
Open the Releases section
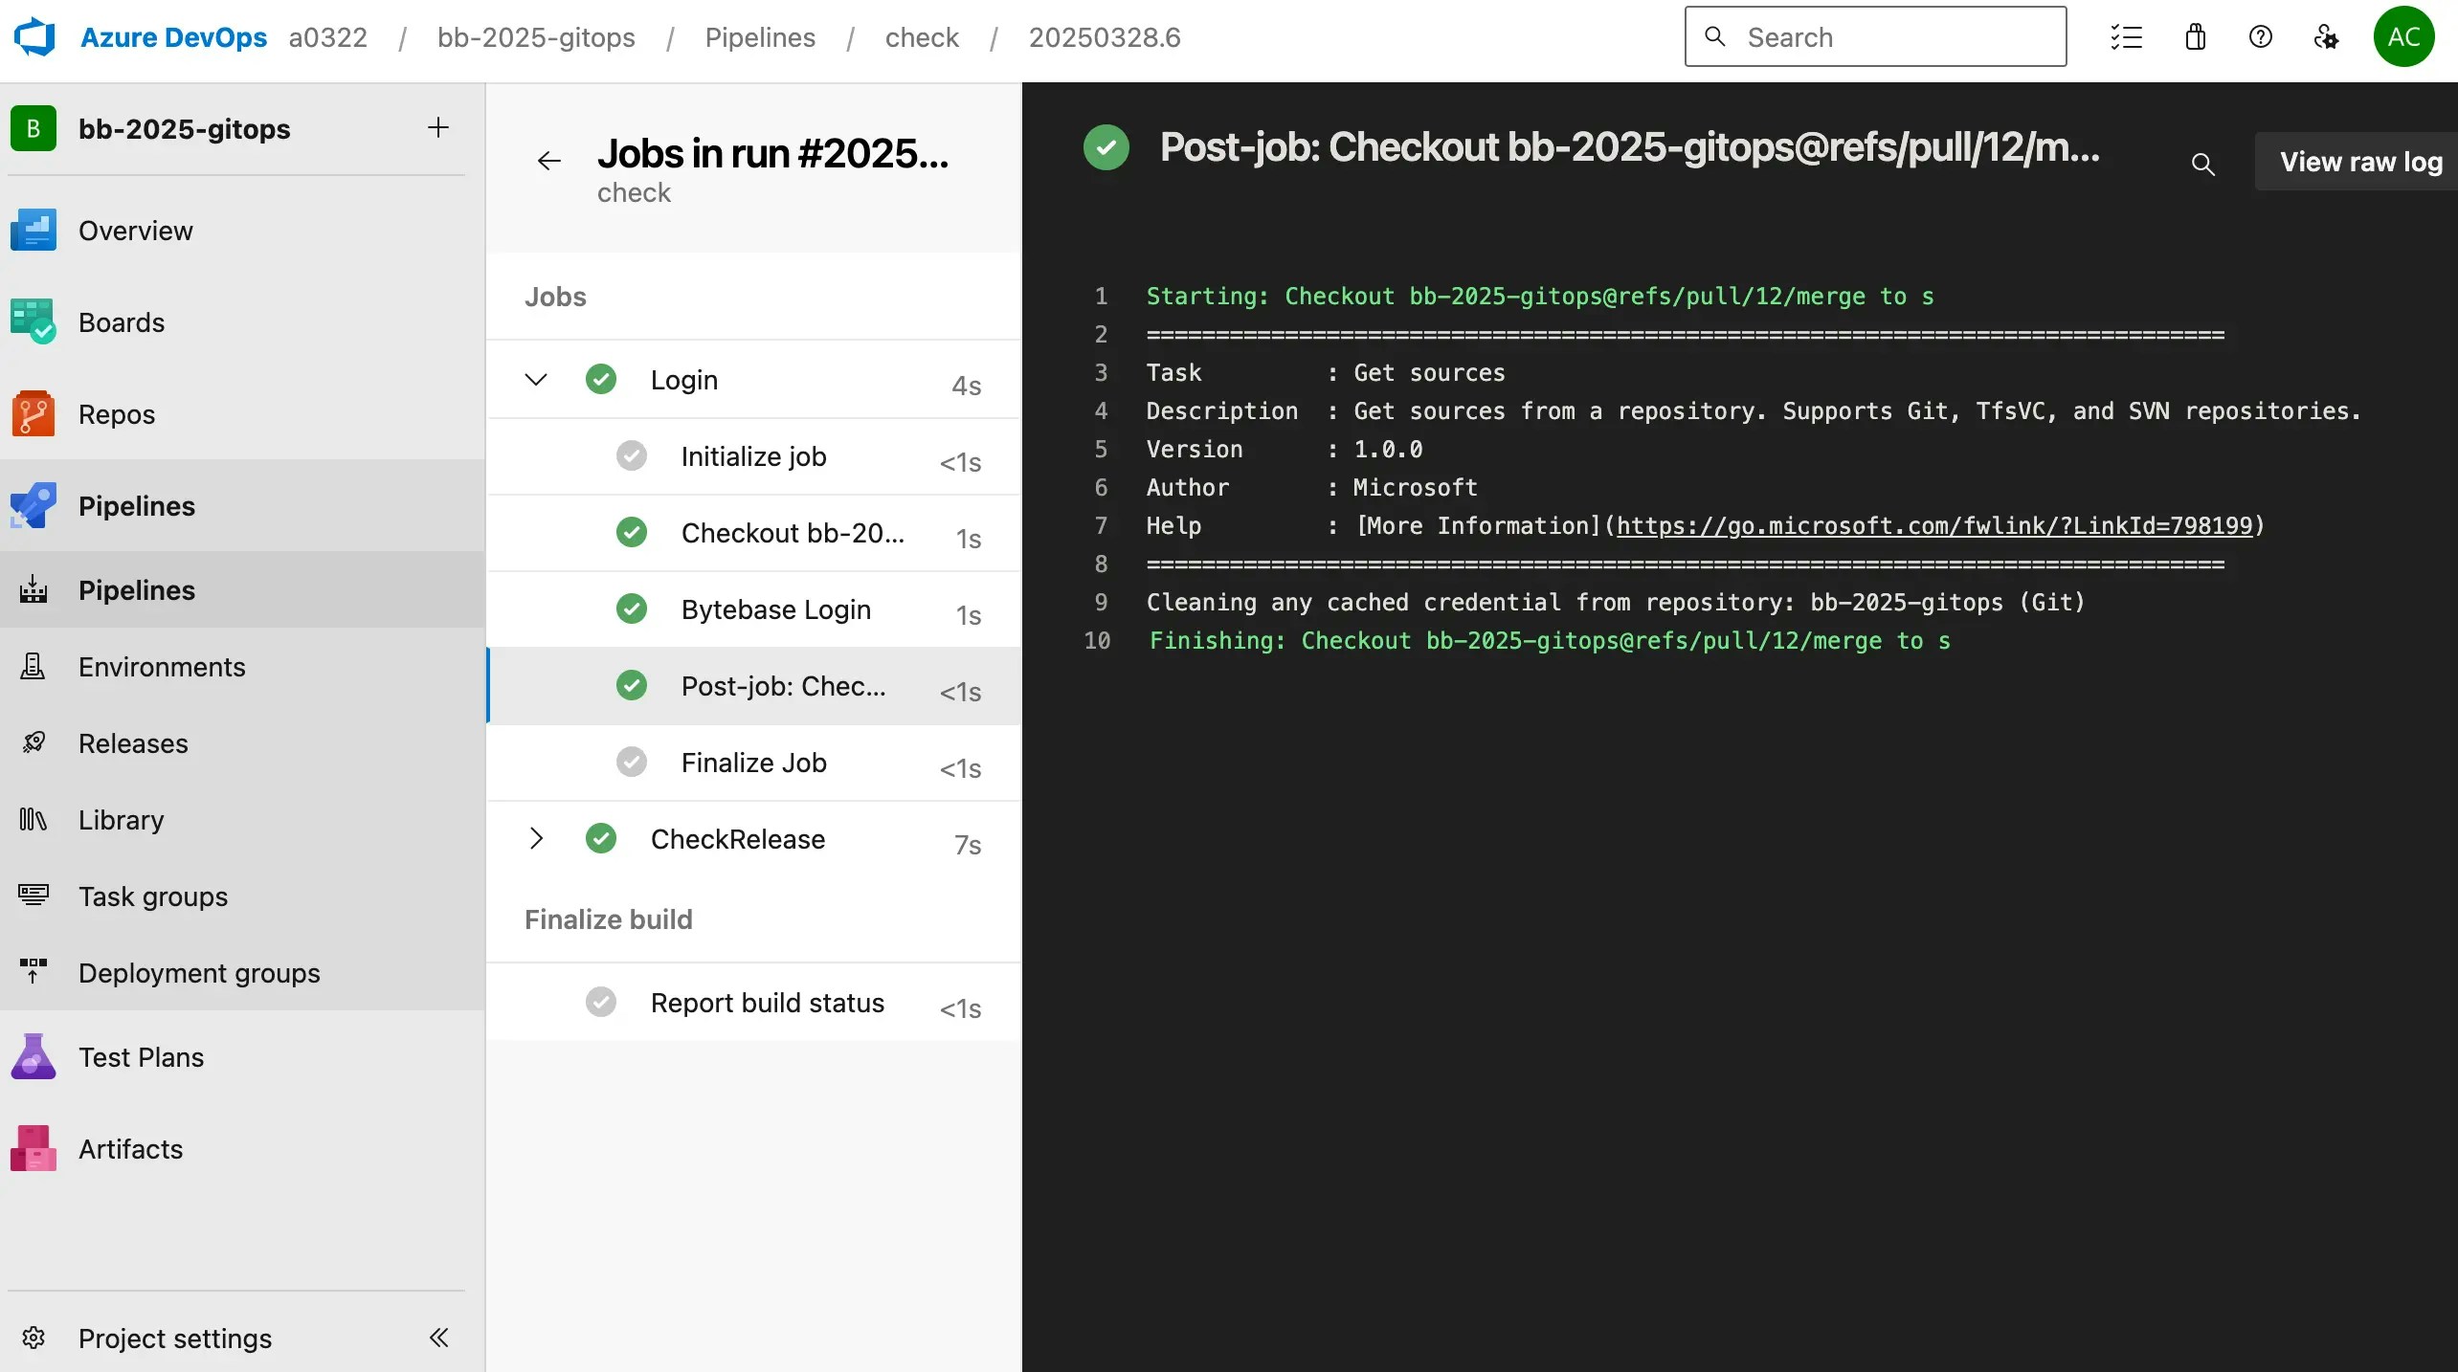[x=132, y=743]
